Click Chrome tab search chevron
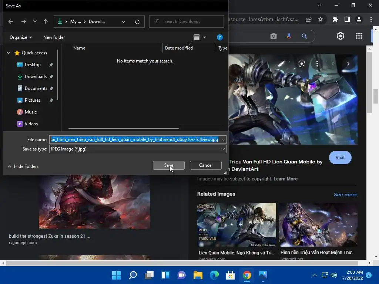The image size is (379, 284). (319, 5)
